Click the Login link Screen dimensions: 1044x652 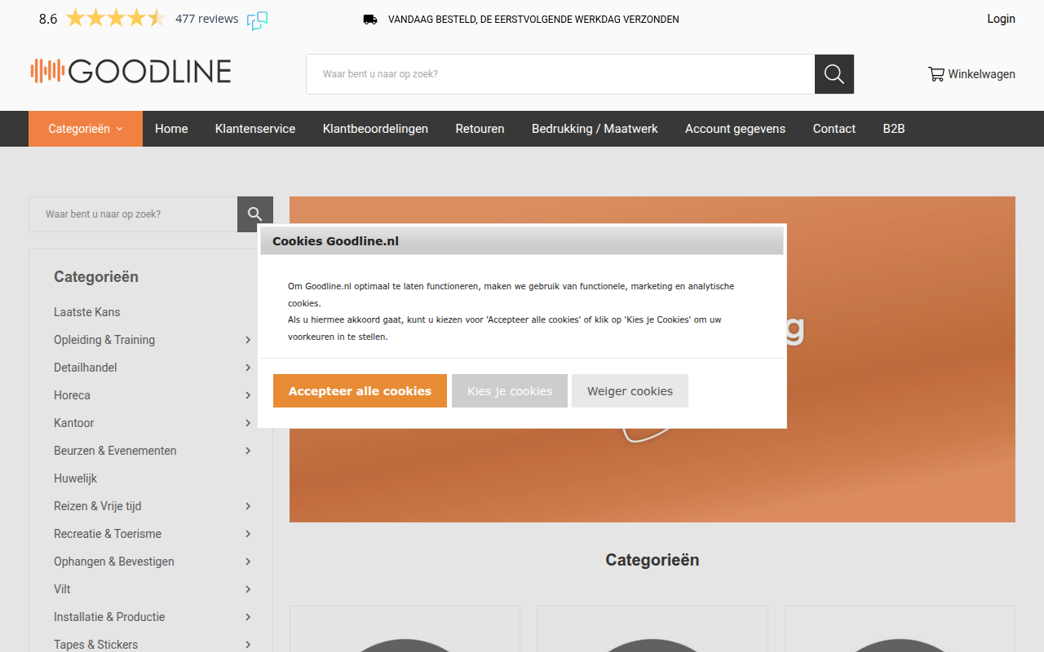(1001, 19)
